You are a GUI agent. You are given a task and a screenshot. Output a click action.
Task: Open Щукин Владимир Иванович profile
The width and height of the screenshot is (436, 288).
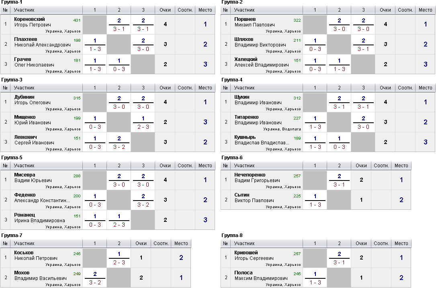click(258, 99)
